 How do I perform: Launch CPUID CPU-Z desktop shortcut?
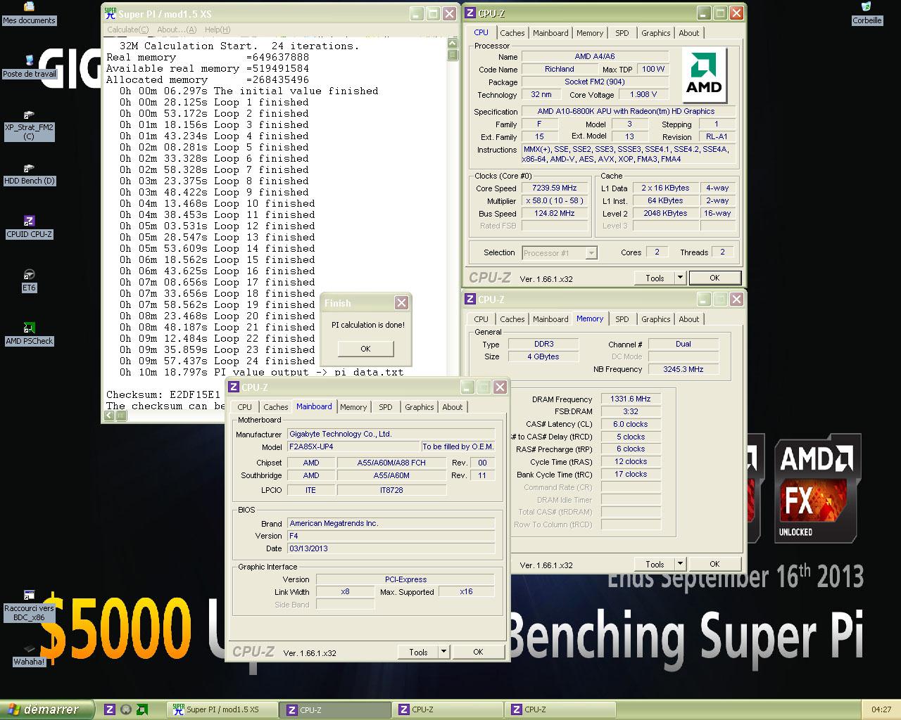click(x=29, y=227)
